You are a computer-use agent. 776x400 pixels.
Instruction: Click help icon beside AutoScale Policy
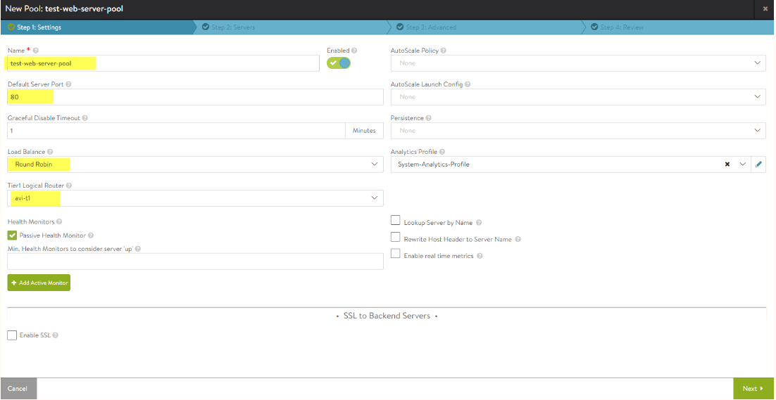(444, 51)
